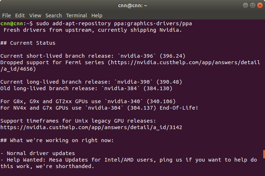Minimize the terminal window
Image resolution: width=265 pixels, height=176 pixels.
[246, 5]
